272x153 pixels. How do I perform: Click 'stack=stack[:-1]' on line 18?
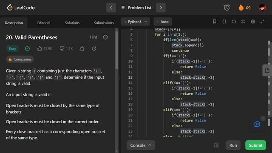197,104
